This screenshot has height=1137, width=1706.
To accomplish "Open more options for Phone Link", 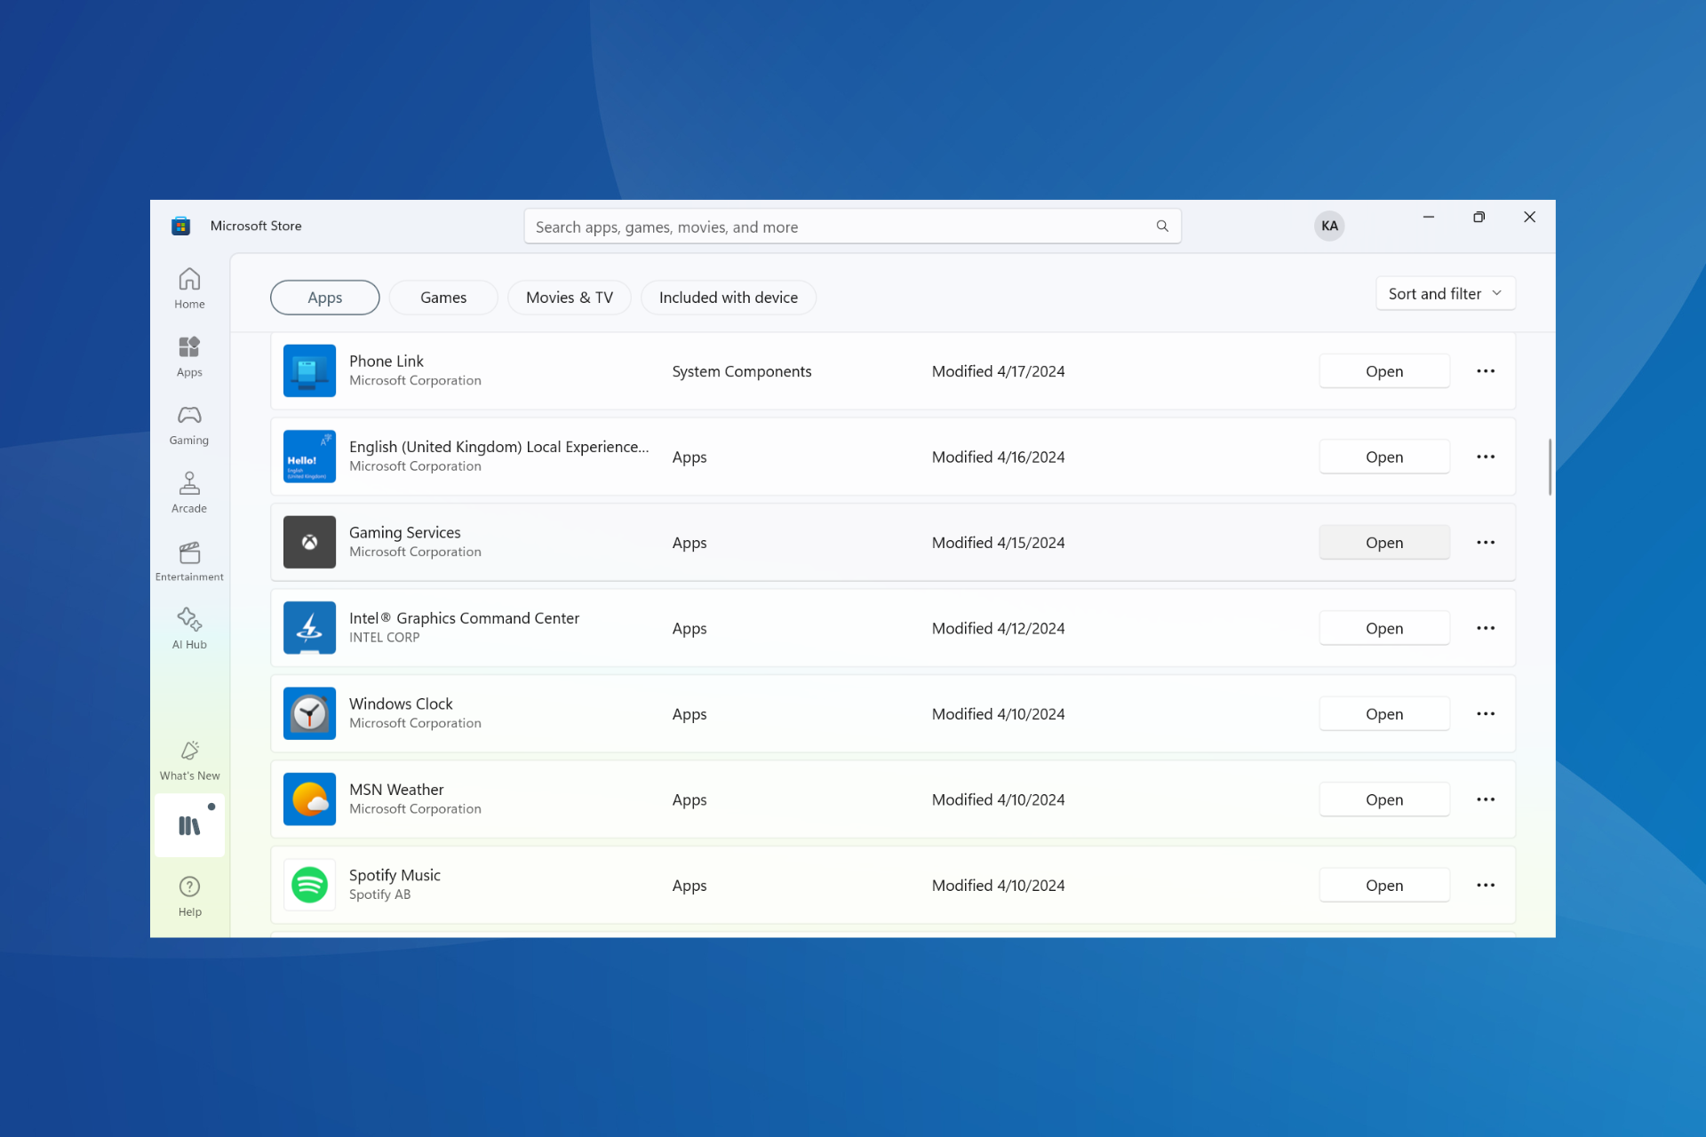I will (1485, 371).
